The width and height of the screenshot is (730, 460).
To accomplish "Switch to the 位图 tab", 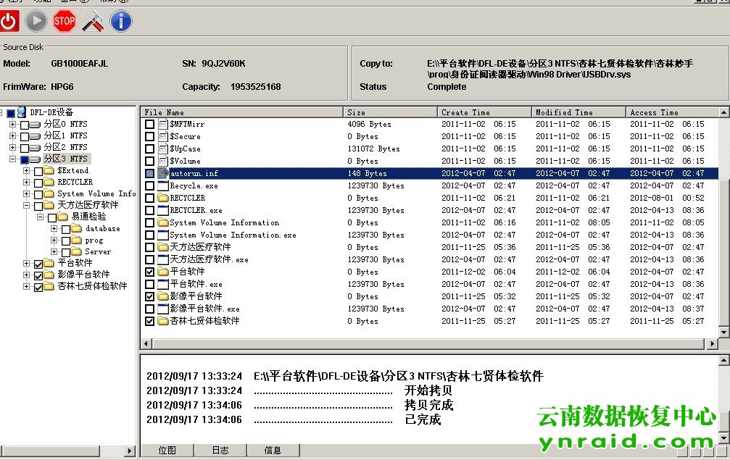I will [x=167, y=451].
